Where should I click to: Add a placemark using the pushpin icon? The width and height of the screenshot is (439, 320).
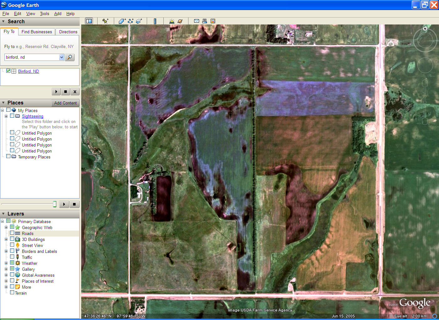click(x=105, y=21)
